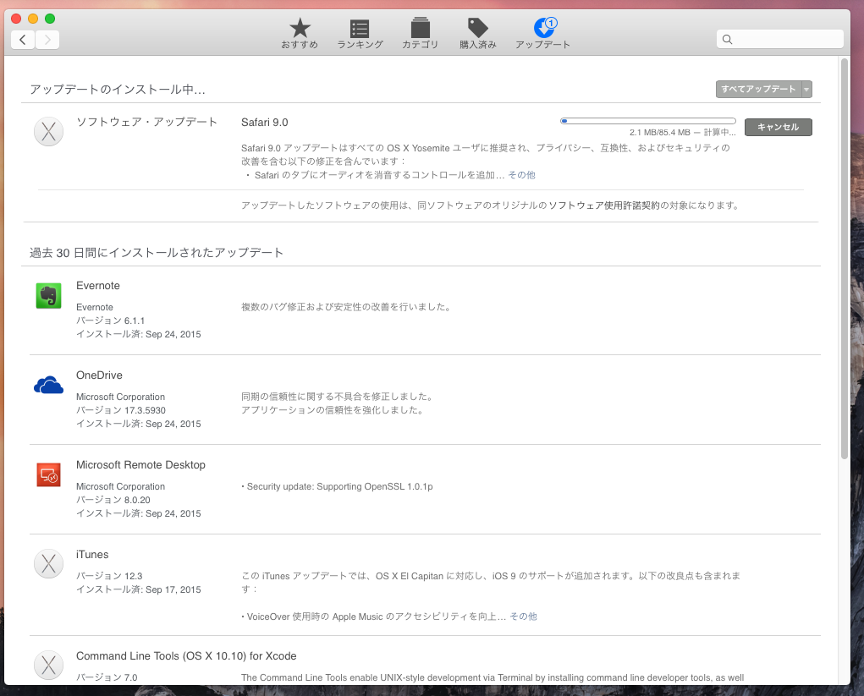The width and height of the screenshot is (864, 696).
Task: Go back with the left chevron button
Action: point(23,40)
